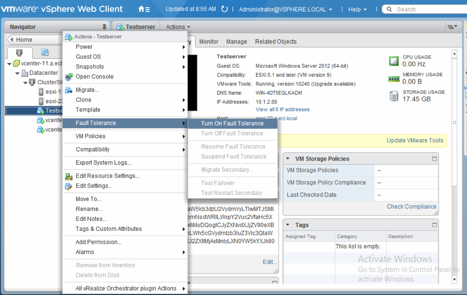Click the Edit link below notes
The width and height of the screenshot is (467, 295).
coord(269,262)
